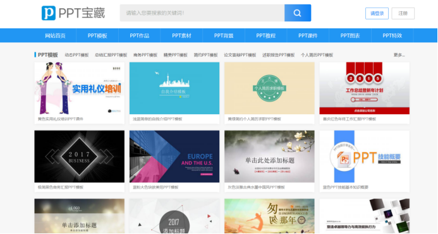Click the 简约PPT模板 category link
The height and width of the screenshot is (234, 438).
pyautogui.click(x=205, y=55)
